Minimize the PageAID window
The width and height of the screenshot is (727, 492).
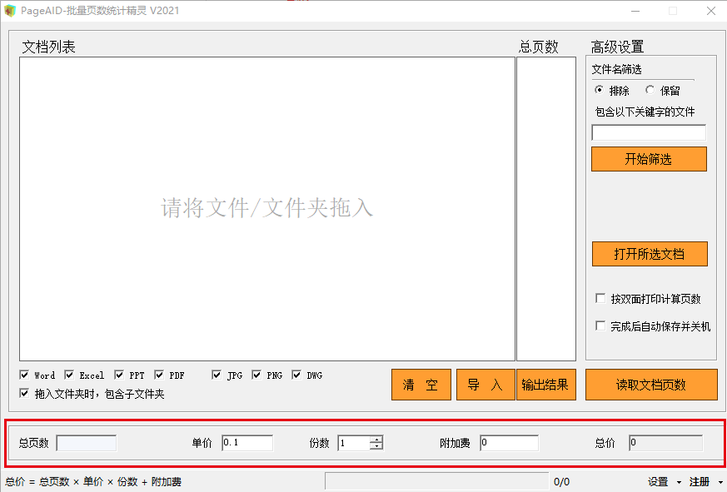pyautogui.click(x=635, y=11)
